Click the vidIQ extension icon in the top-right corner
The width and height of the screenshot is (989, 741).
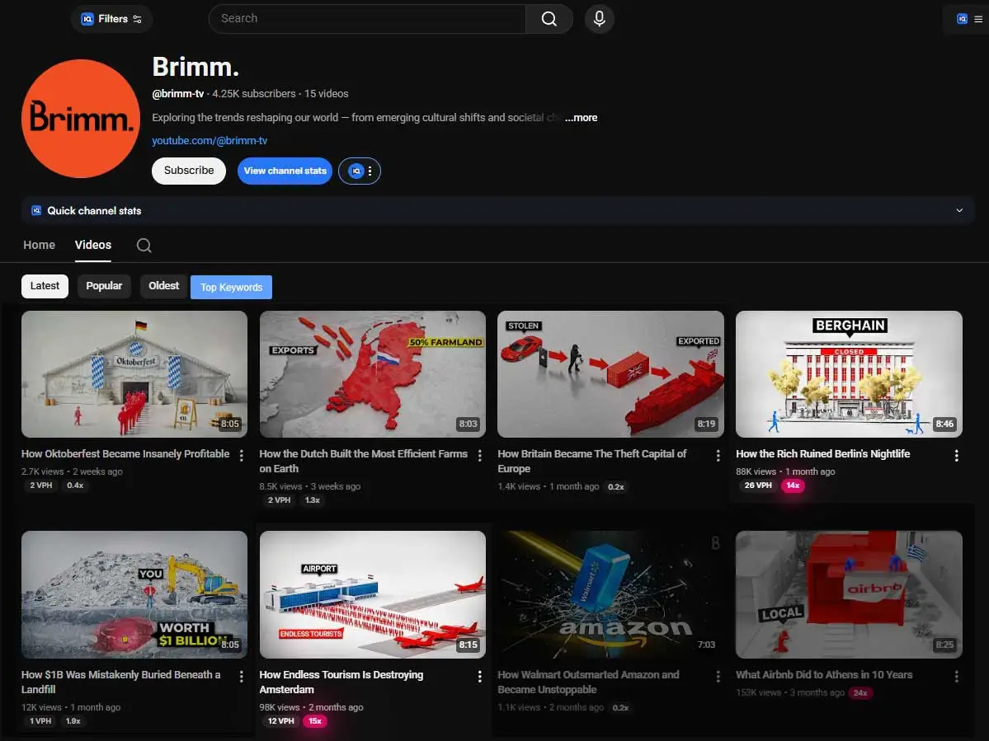pos(962,18)
